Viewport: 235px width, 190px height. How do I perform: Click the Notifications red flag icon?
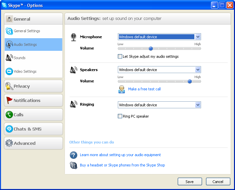[x=9, y=100]
